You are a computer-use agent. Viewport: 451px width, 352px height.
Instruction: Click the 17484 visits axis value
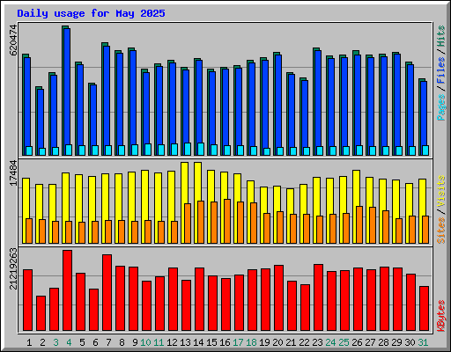tap(13, 172)
